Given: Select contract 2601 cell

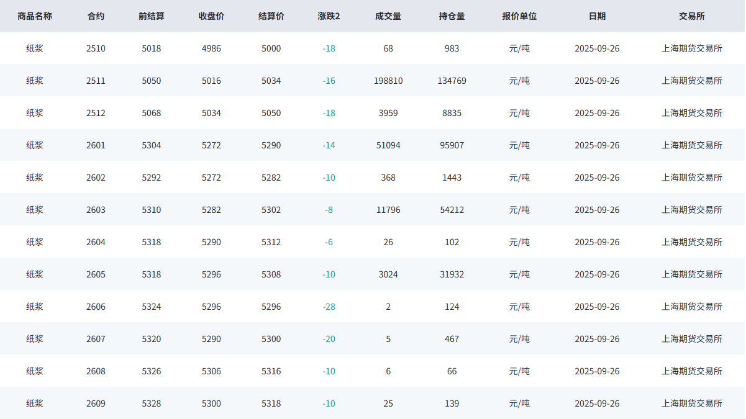Looking at the screenshot, I should point(96,145).
